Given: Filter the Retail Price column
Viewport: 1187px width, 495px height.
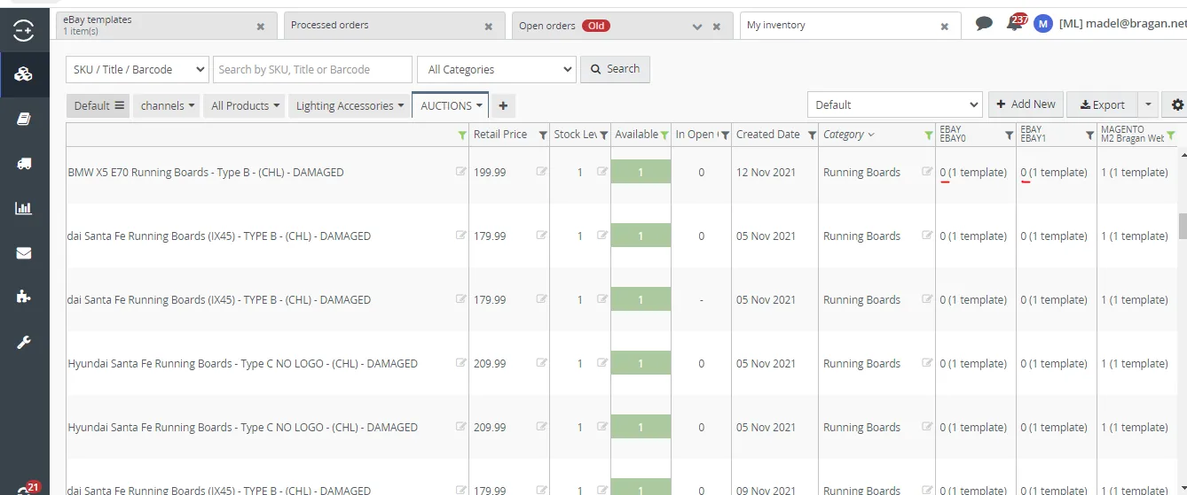Looking at the screenshot, I should pyautogui.click(x=543, y=135).
